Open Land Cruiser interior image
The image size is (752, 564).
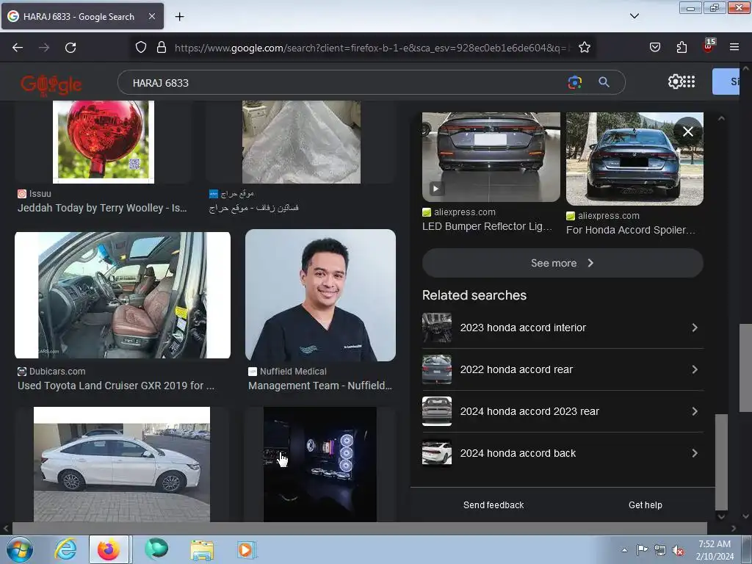tap(123, 295)
